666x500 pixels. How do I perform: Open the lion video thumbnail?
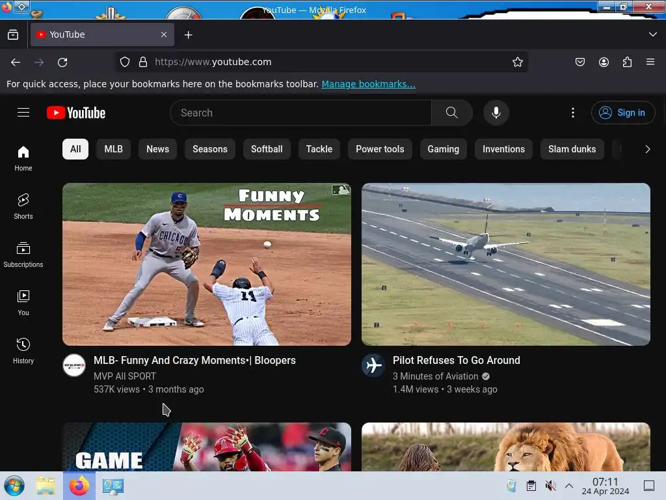click(x=506, y=447)
